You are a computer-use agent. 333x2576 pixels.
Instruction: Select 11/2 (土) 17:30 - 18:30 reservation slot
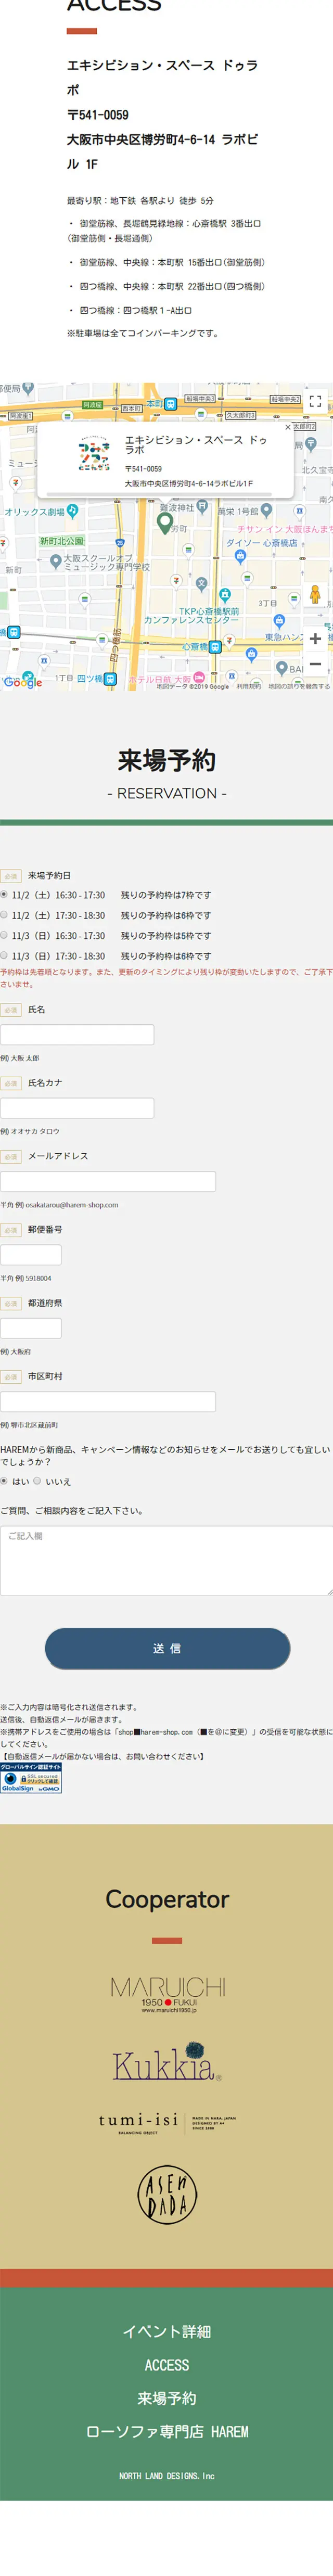(x=4, y=915)
